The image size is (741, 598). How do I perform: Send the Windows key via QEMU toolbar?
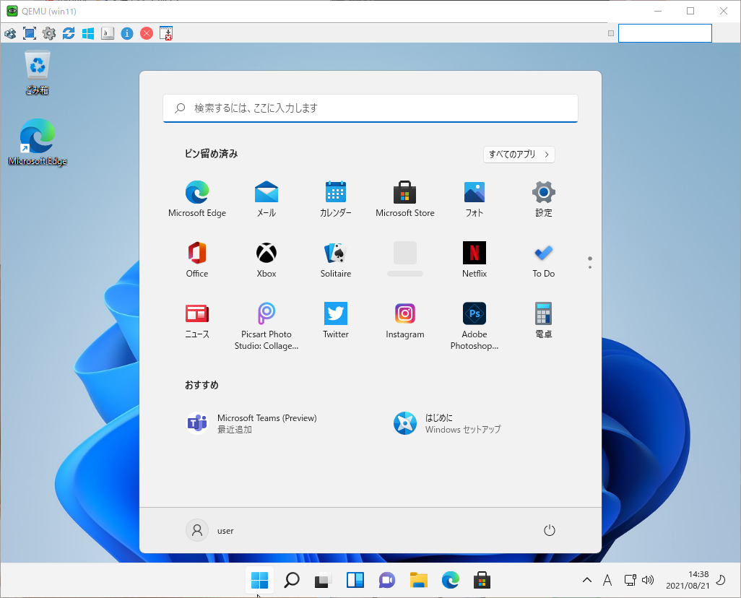(87, 33)
